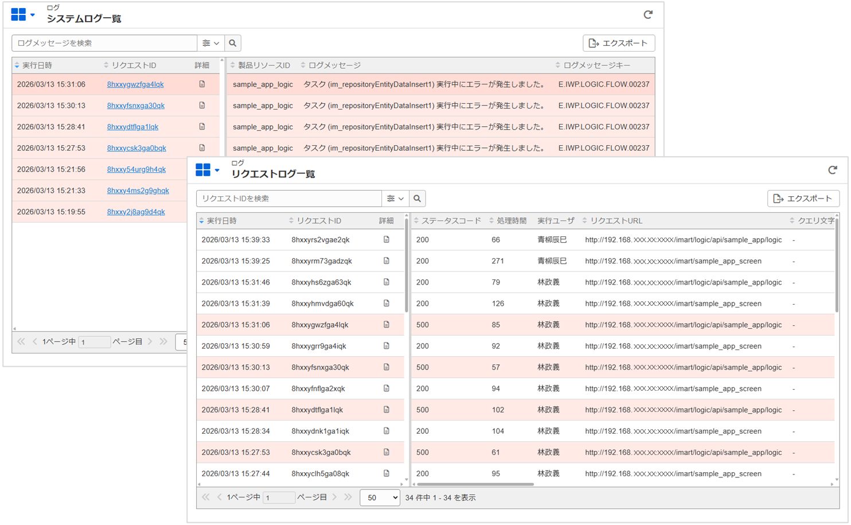Click the vertical scrollbar of request log left pane
Screen dimensions: 851x525
tap(407, 265)
